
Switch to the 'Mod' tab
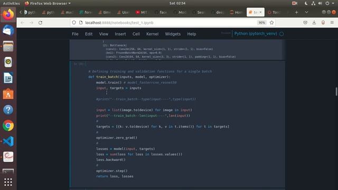pos(180,12)
